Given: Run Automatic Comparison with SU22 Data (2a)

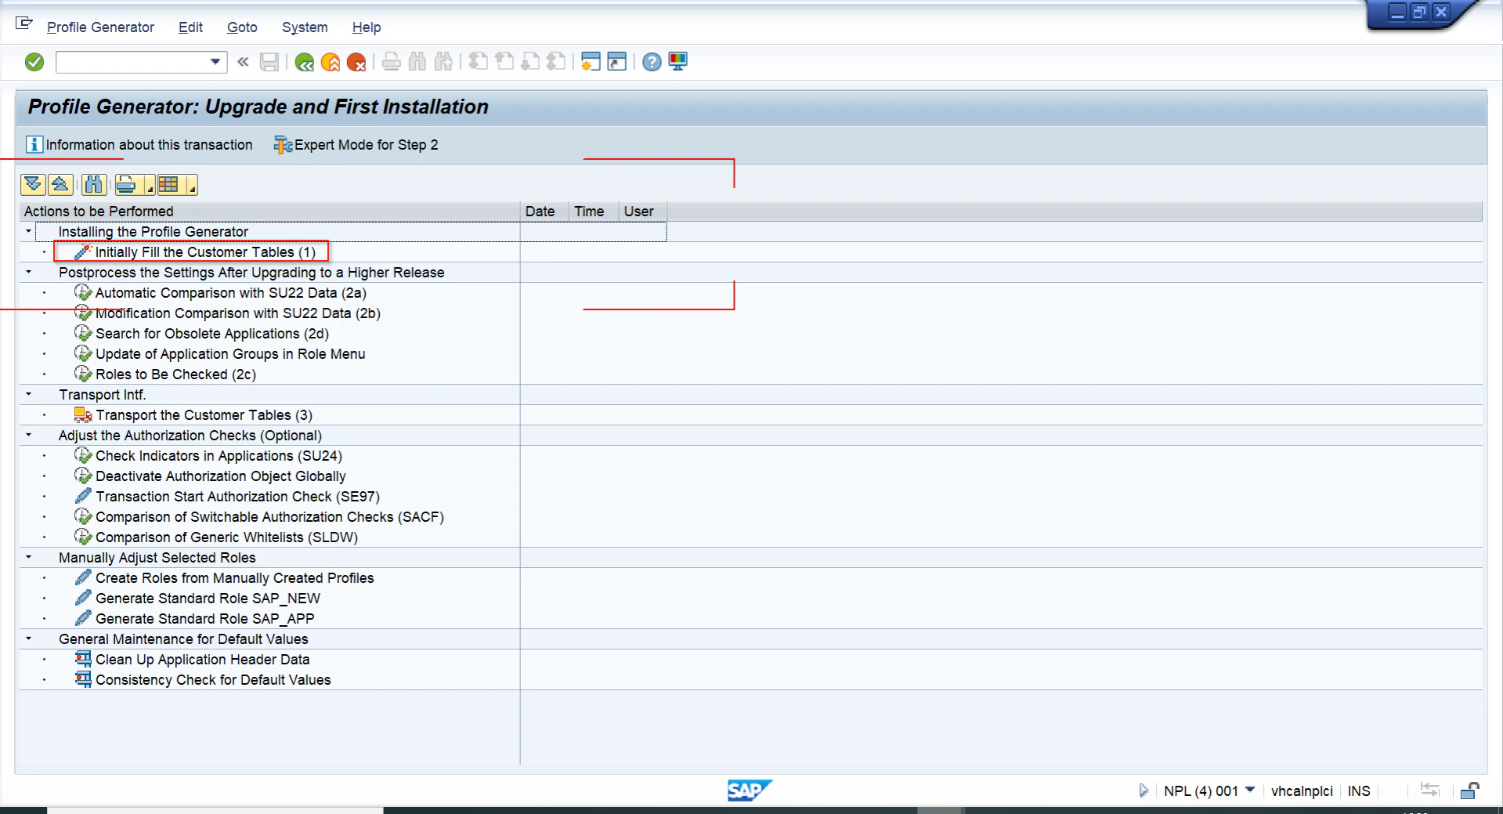Looking at the screenshot, I should (x=230, y=293).
